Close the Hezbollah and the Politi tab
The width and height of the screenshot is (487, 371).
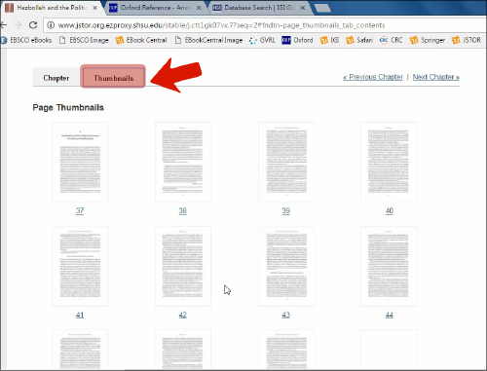pos(94,8)
